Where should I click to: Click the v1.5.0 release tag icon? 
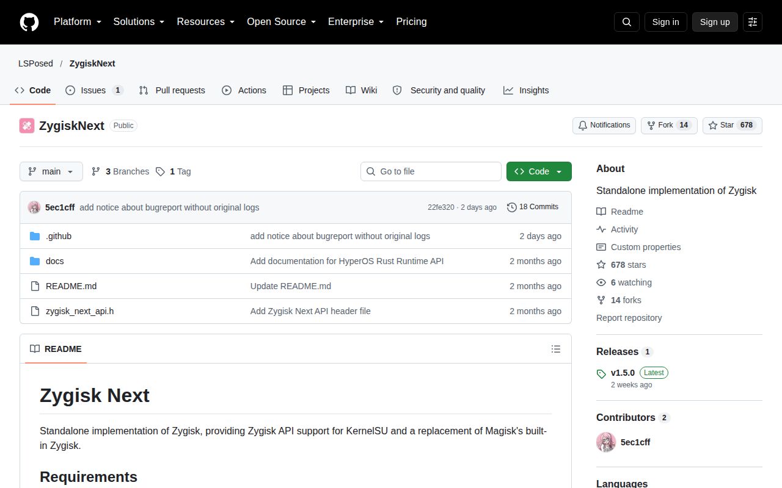(601, 373)
